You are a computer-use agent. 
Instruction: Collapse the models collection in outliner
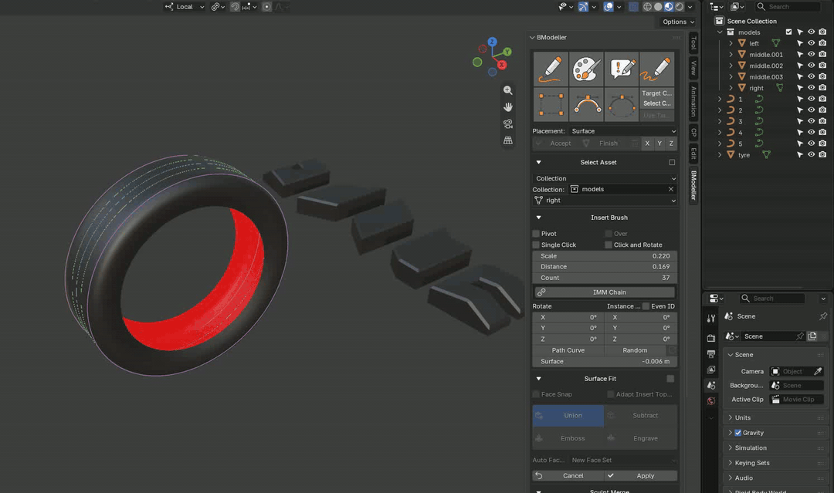point(720,32)
